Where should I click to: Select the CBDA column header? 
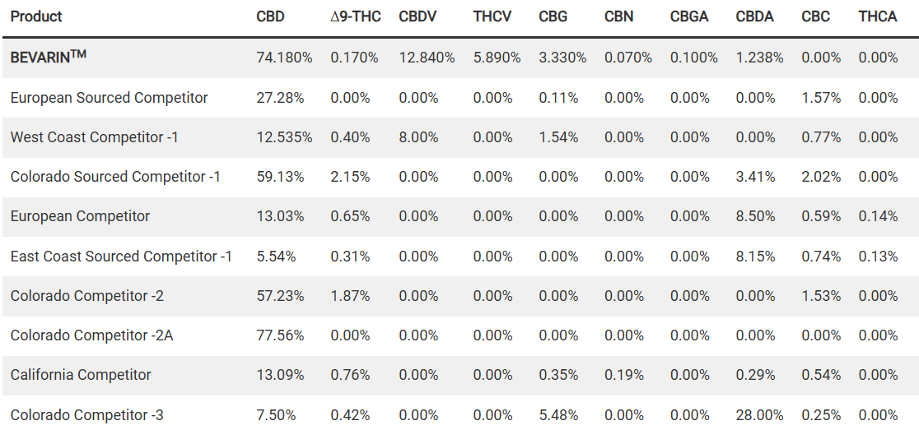click(x=754, y=16)
